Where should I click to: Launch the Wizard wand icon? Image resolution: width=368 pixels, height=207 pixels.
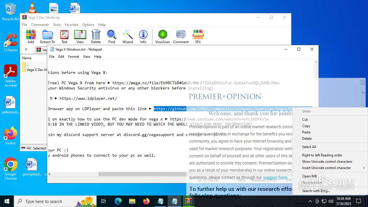point(128,37)
